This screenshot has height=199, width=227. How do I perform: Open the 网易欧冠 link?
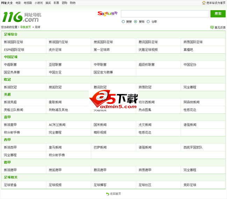coord(145,87)
